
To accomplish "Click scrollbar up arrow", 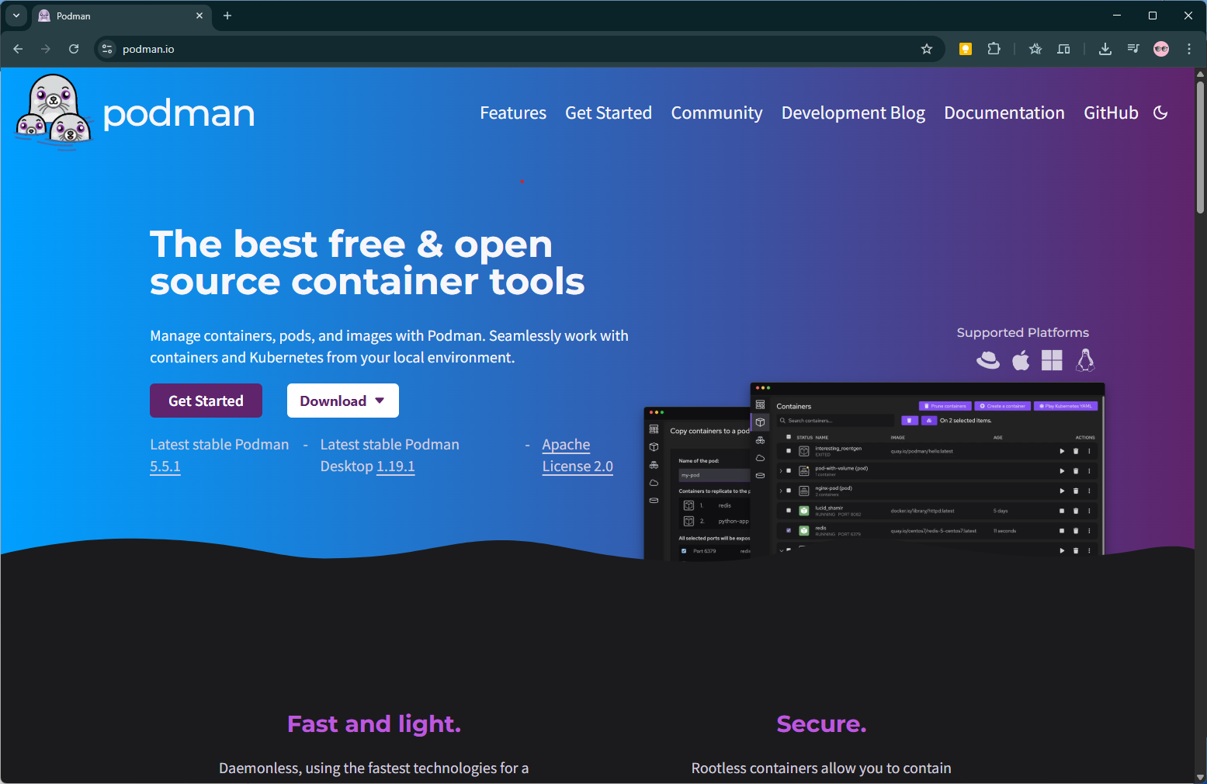I will [1201, 75].
